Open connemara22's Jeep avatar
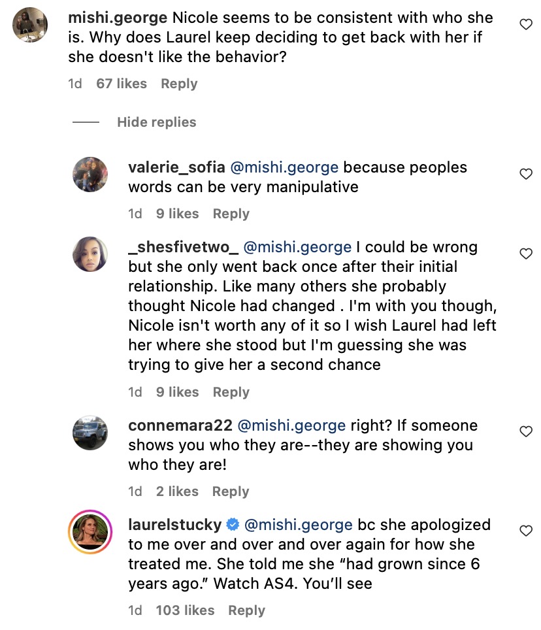 (x=90, y=432)
